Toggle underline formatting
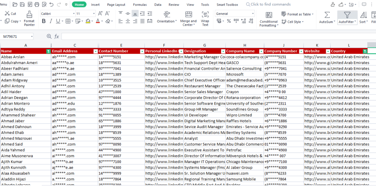This screenshot has height=186, width=376. (58, 21)
